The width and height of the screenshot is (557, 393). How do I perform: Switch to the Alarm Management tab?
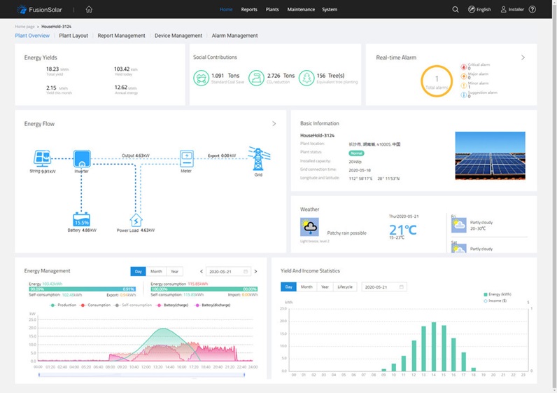(x=235, y=36)
